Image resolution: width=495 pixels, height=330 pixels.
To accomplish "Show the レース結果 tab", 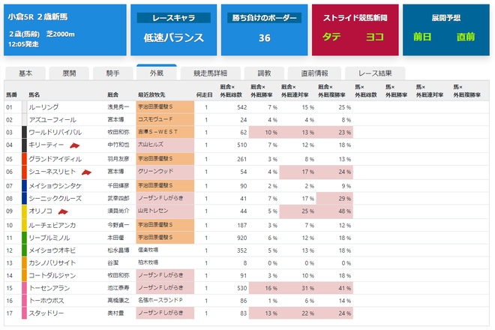I will click(375, 73).
